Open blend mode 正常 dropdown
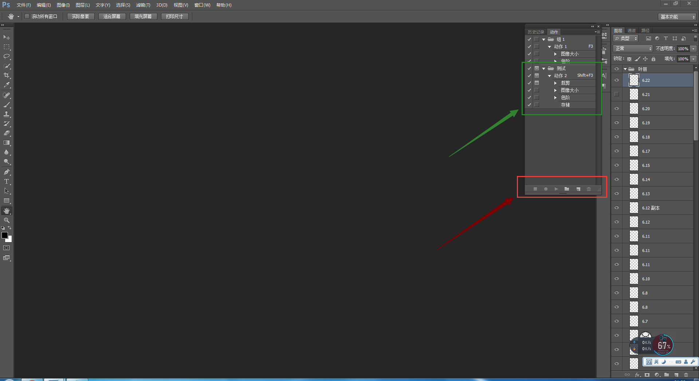 [633, 49]
